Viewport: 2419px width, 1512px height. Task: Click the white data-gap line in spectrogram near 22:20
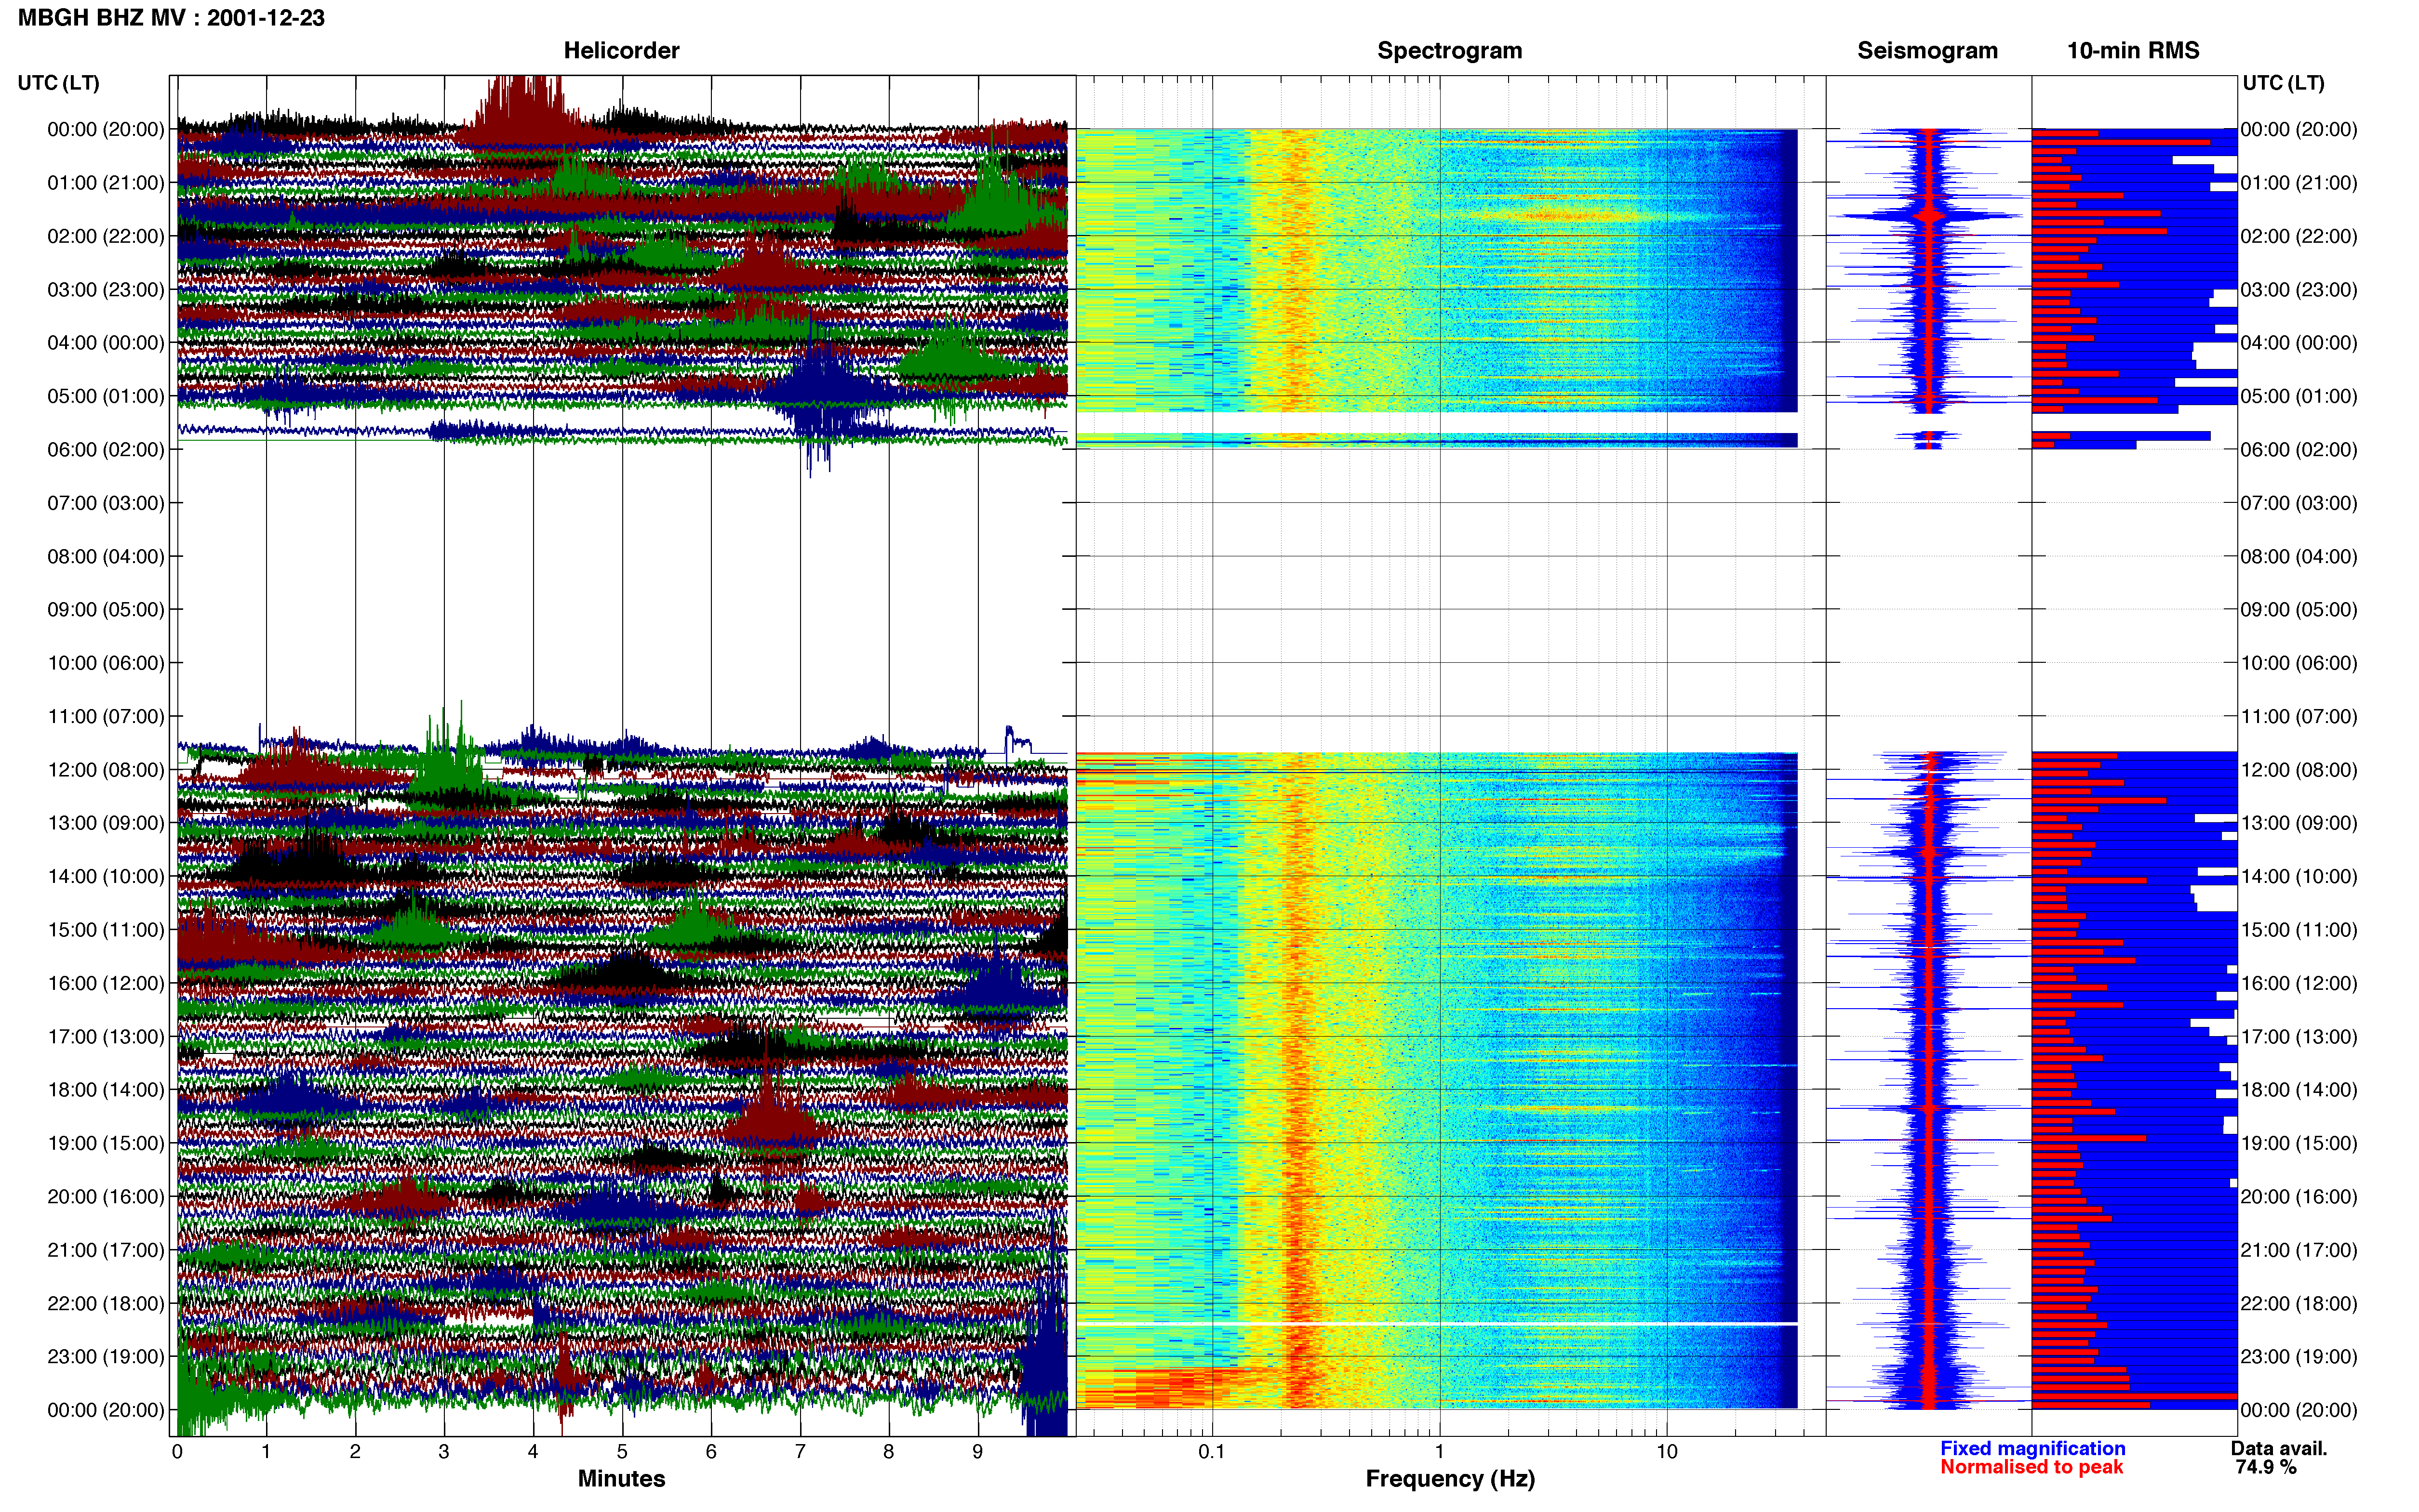coord(1437,1324)
